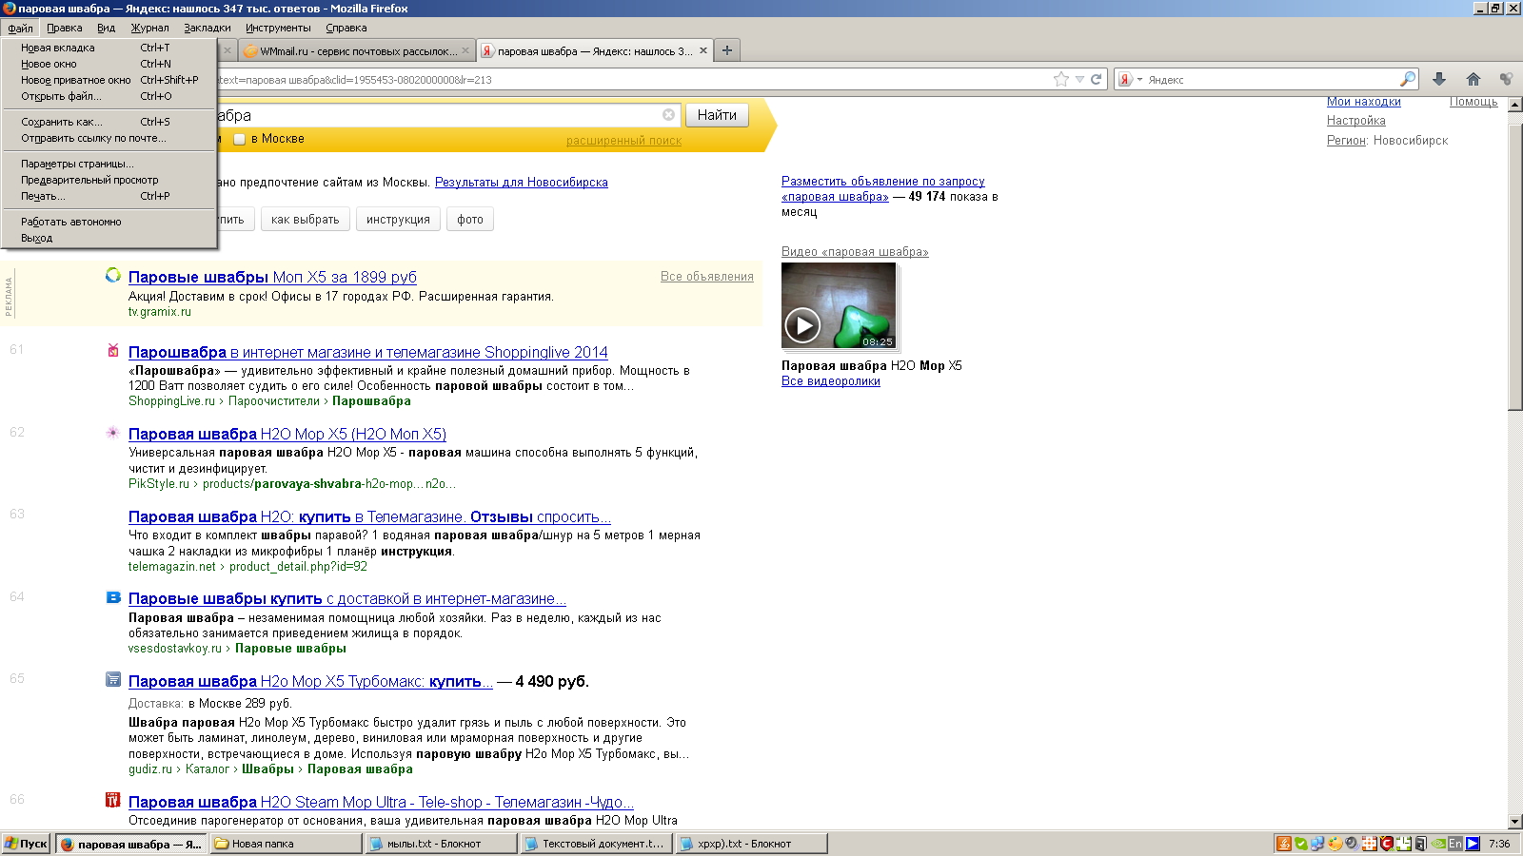The height and width of the screenshot is (856, 1523).
Task: Choose 'Новое окно' menu entry
Action: pos(109,64)
